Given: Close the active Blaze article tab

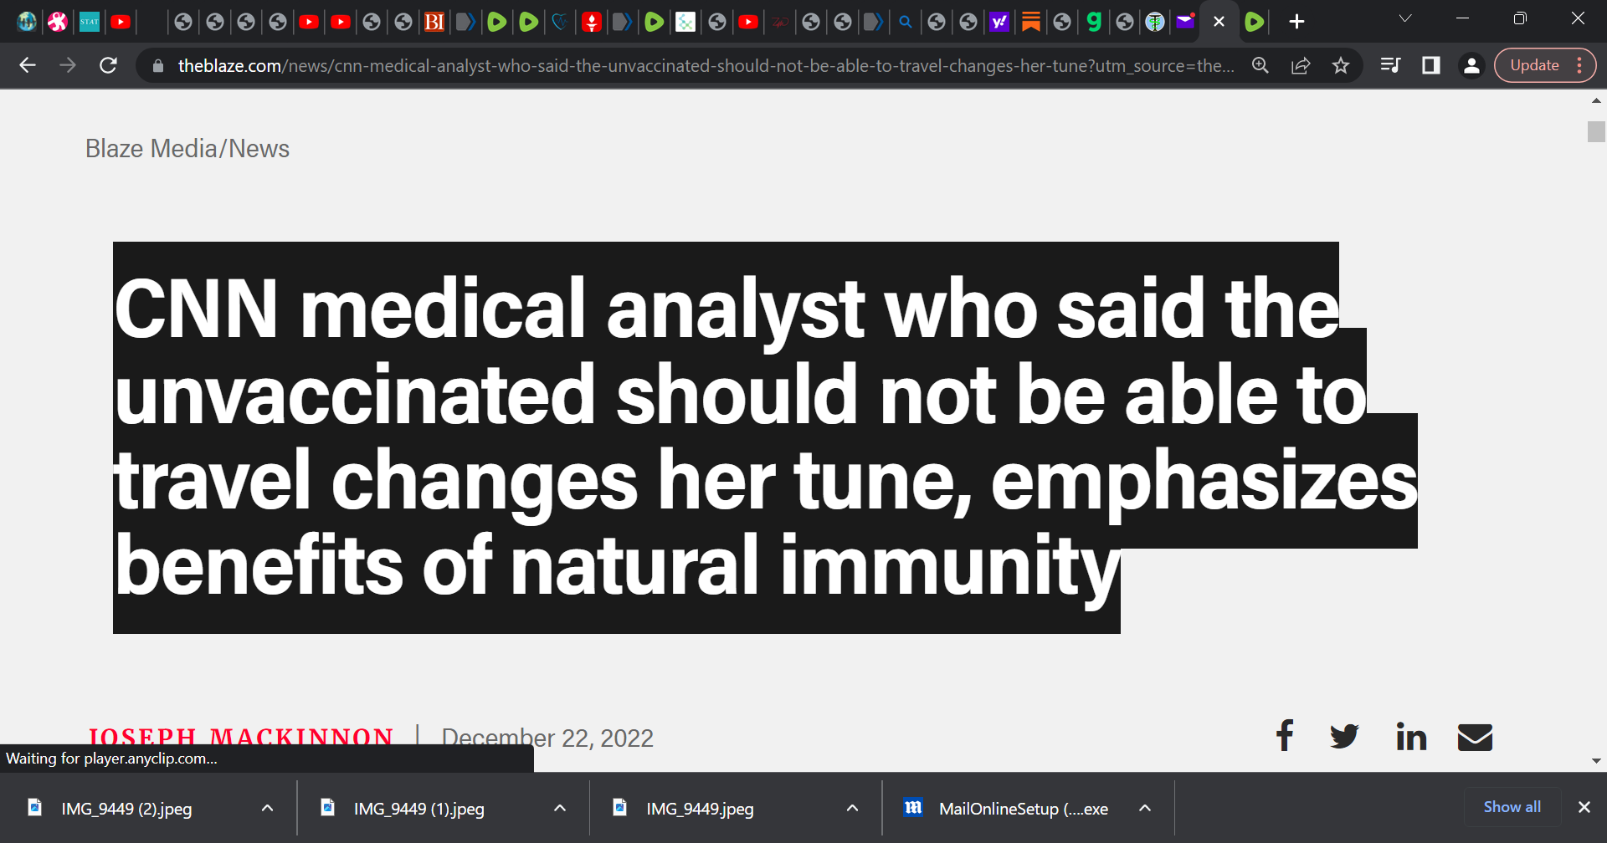Looking at the screenshot, I should point(1219,22).
